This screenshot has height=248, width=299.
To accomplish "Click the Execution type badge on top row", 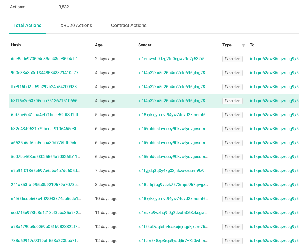I will (232, 59).
